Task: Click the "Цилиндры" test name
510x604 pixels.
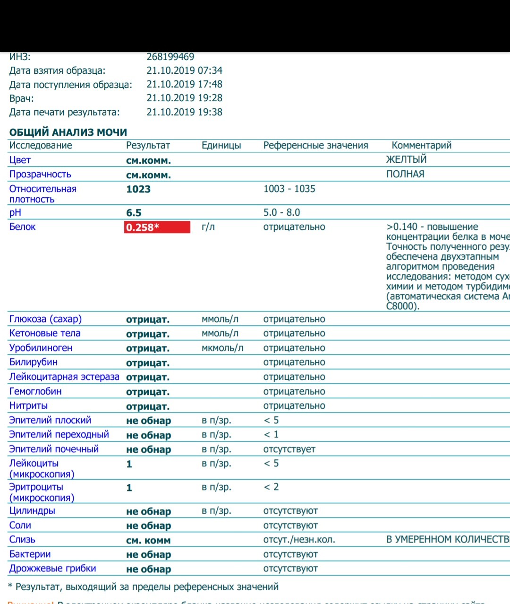Action: (32, 511)
